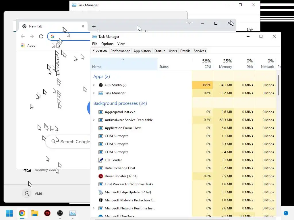Open OBS Studio from the taskbar
The width and height of the screenshot is (294, 220).
coord(60,213)
